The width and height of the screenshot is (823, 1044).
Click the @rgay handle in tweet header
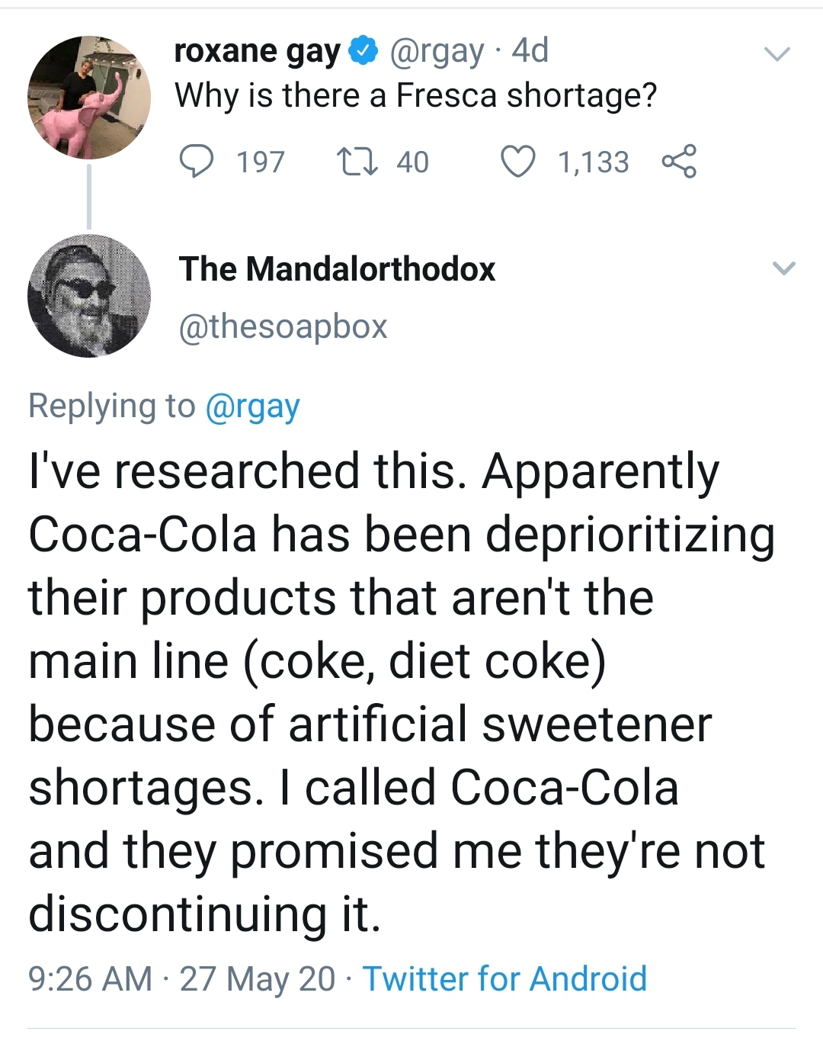[437, 51]
